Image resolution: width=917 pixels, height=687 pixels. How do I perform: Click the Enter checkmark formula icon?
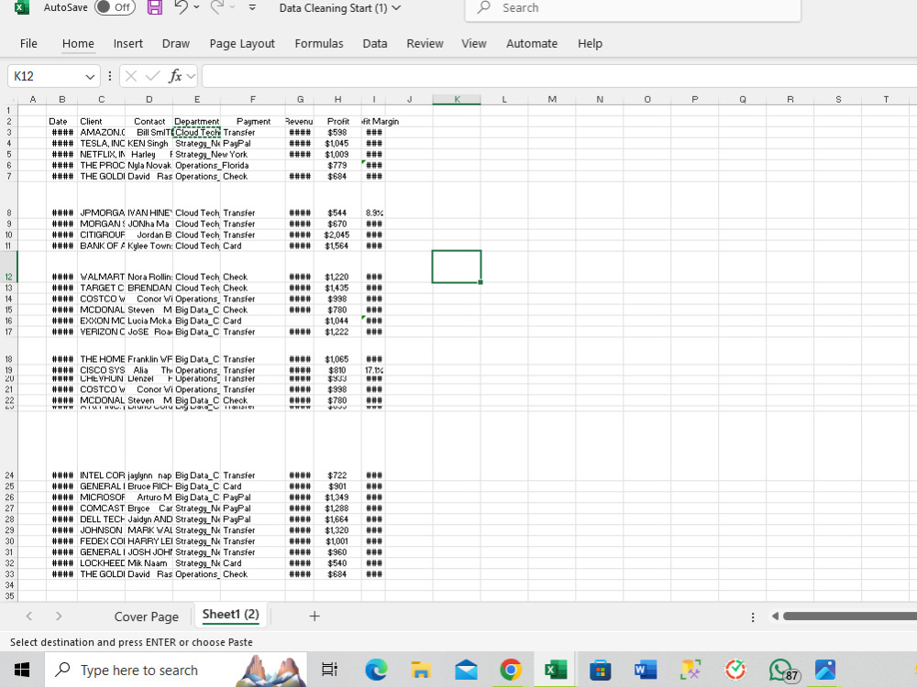(152, 77)
